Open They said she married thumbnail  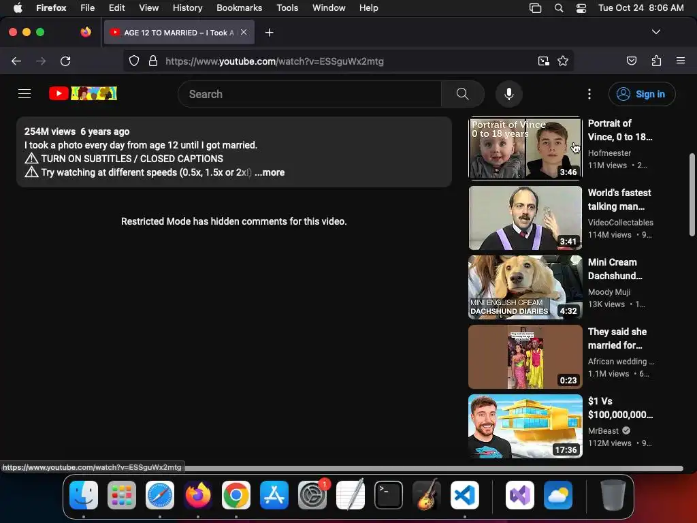click(x=525, y=357)
